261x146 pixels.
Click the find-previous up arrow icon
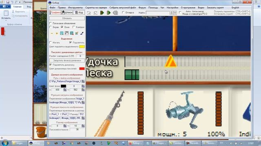(175, 13)
